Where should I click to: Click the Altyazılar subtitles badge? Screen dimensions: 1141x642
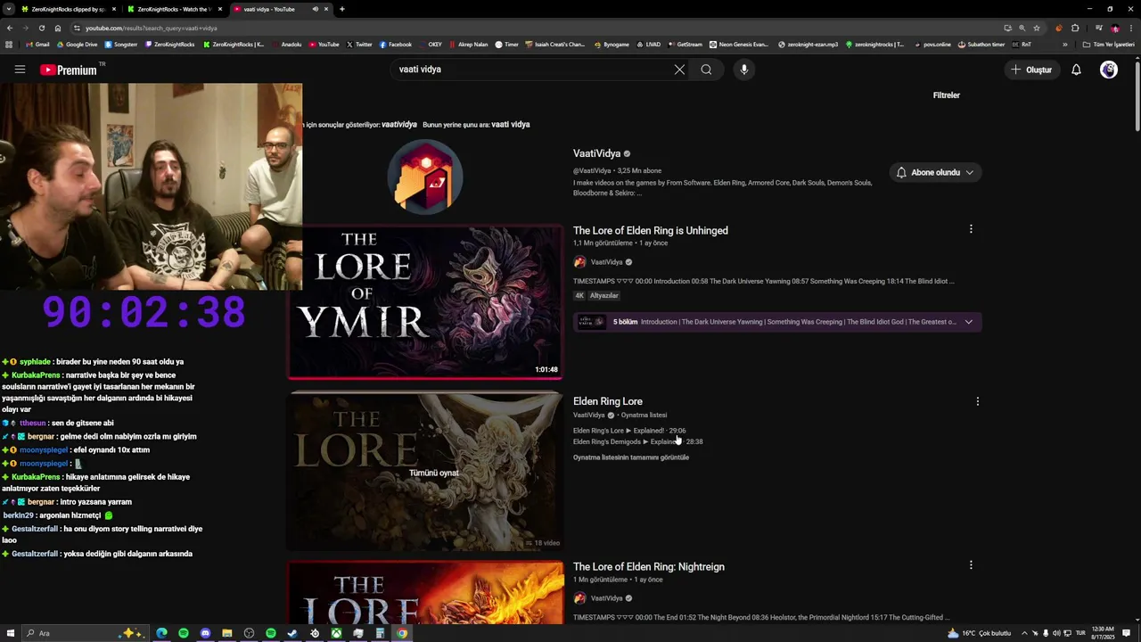pyautogui.click(x=603, y=296)
